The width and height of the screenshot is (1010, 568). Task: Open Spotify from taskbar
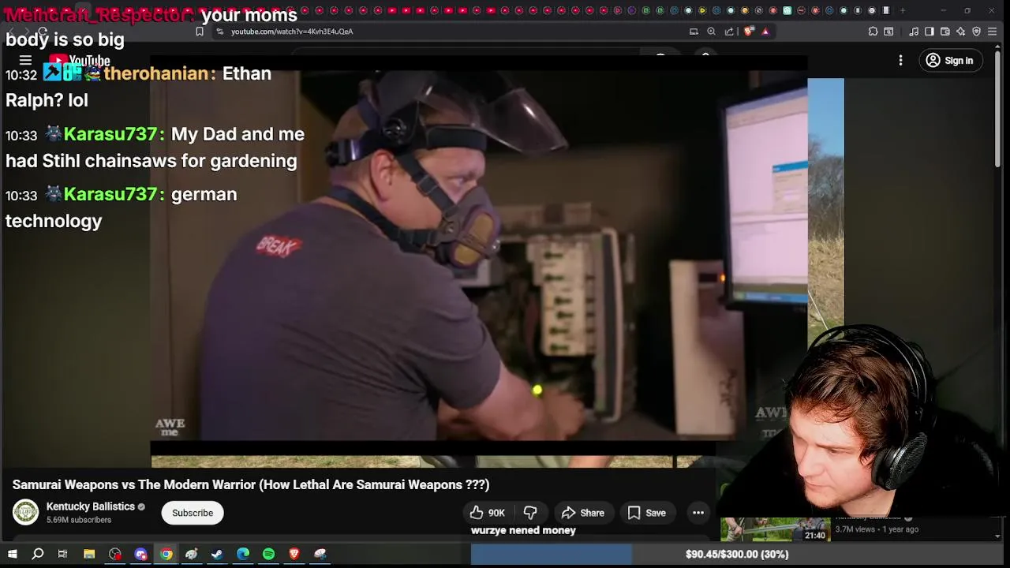[268, 554]
